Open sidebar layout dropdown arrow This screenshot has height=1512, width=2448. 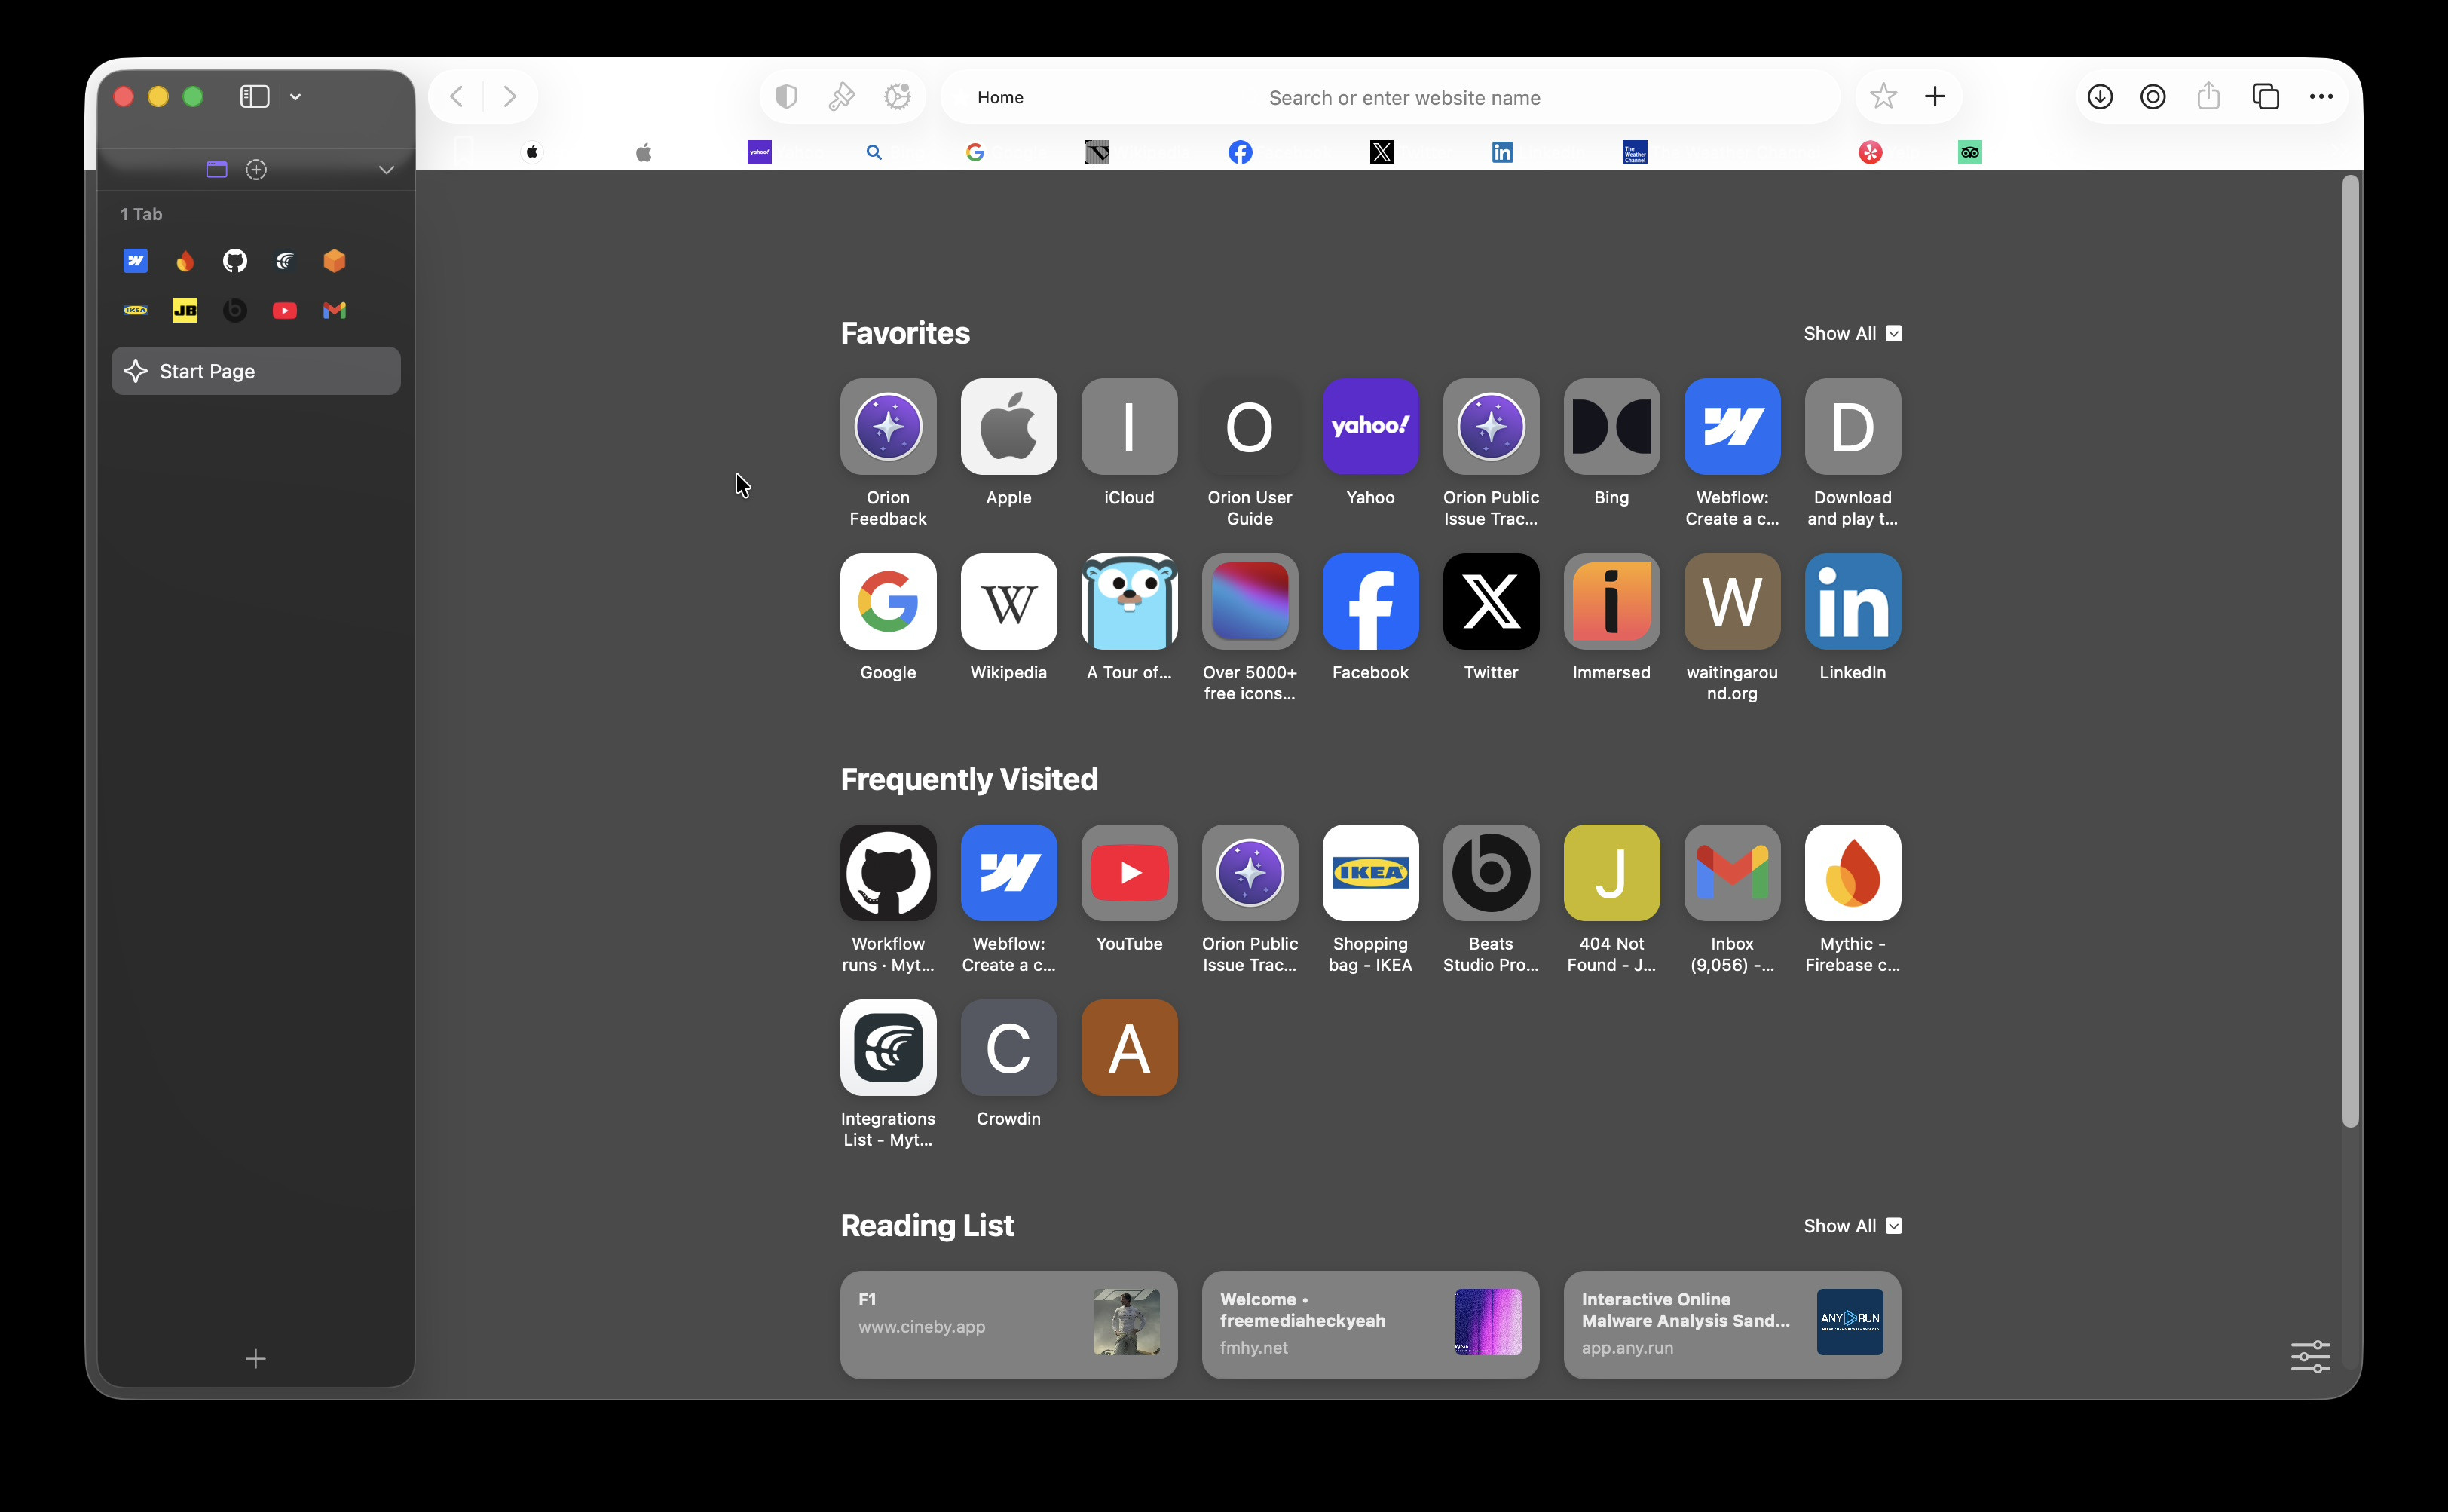296,97
